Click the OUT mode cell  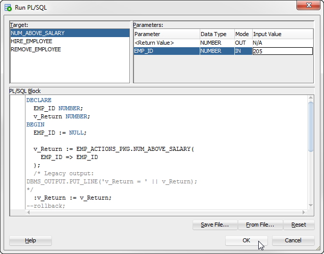(x=243, y=43)
